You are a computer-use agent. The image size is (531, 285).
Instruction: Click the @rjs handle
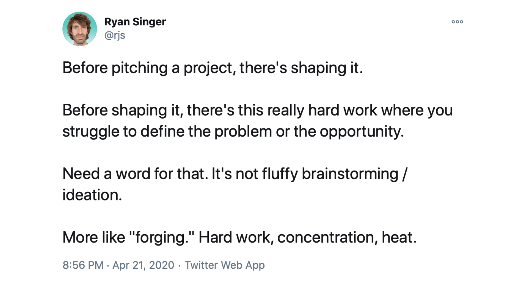(115, 35)
